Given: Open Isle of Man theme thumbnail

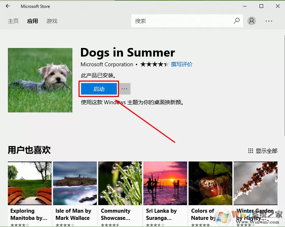Looking at the screenshot, I should 75,183.
